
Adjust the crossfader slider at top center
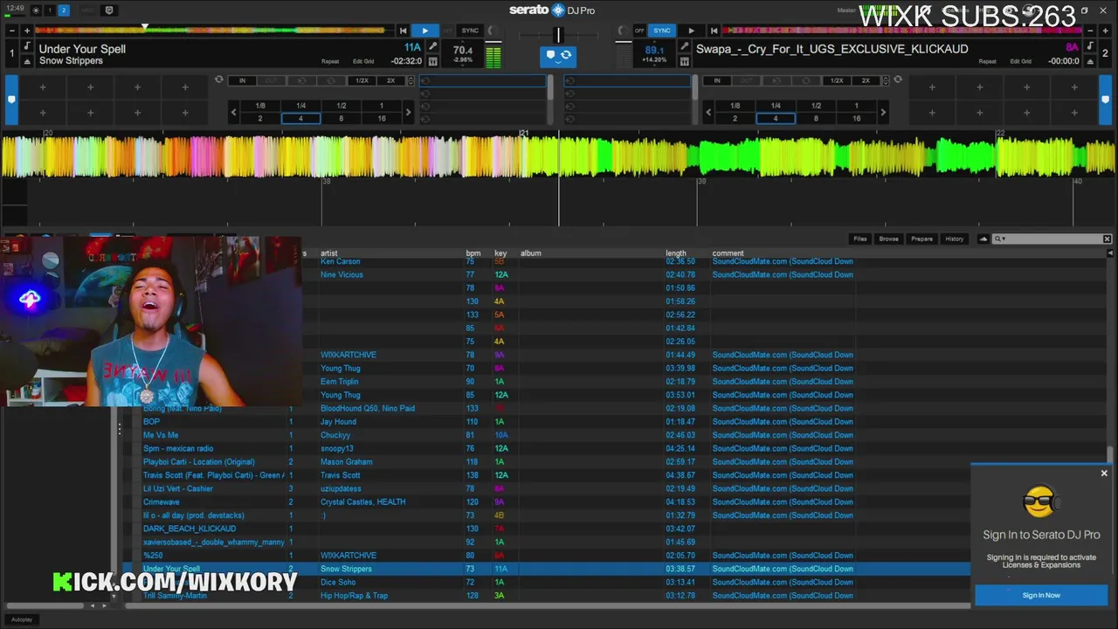558,35
